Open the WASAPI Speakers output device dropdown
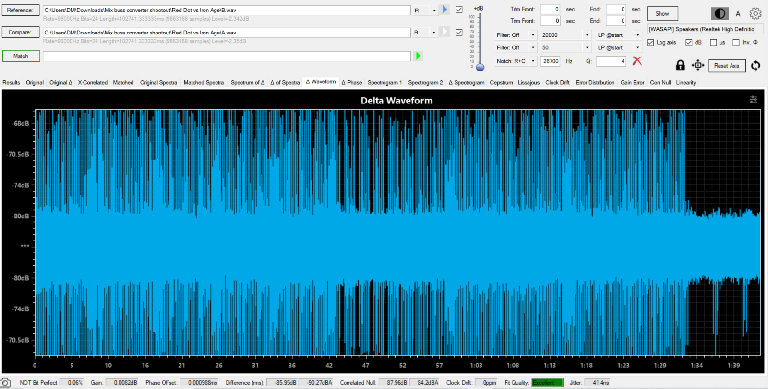The width and height of the screenshot is (768, 389). pyautogui.click(x=705, y=29)
